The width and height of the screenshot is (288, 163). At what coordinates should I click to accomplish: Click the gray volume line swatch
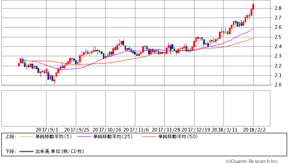point(26,151)
